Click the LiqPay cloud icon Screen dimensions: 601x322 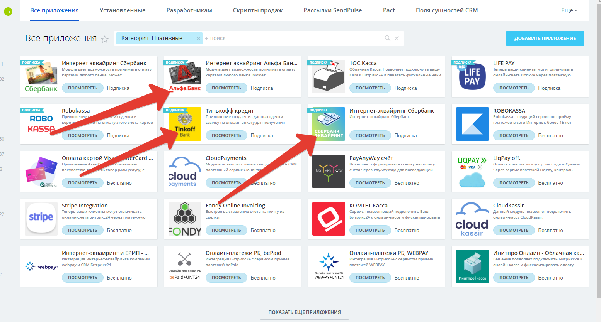(472, 171)
